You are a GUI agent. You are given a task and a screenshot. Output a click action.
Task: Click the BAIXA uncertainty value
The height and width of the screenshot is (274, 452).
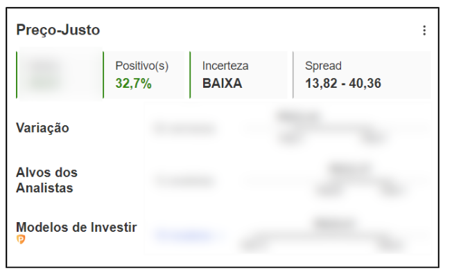(x=222, y=84)
